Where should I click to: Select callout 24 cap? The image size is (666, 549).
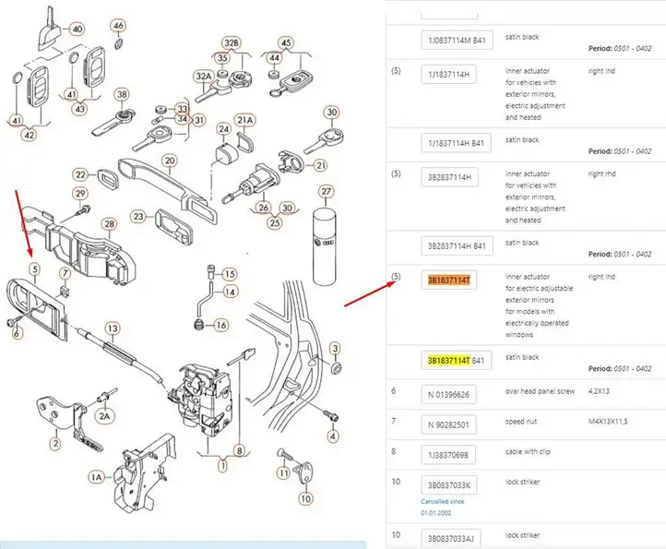coord(224,129)
